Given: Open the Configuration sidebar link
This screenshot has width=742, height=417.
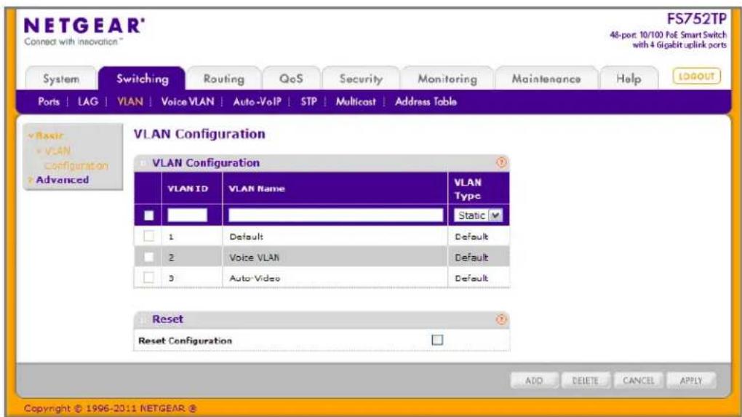Looking at the screenshot, I should coord(76,166).
